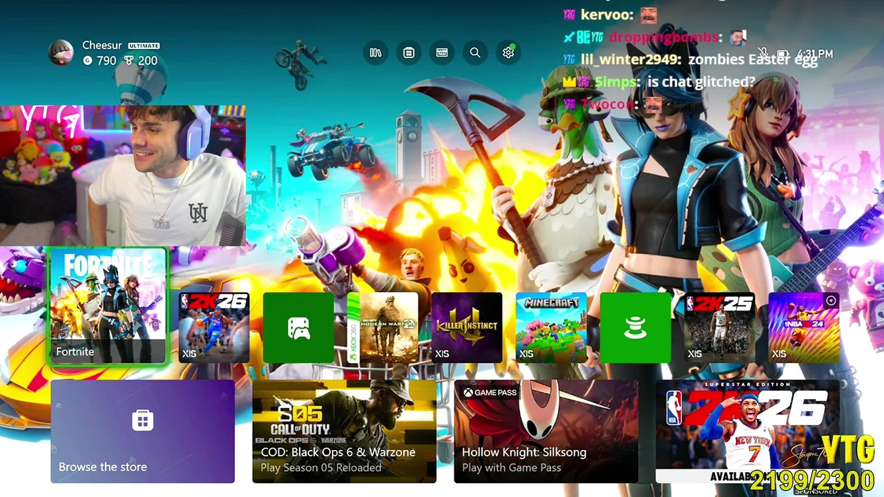The height and width of the screenshot is (497, 884).
Task: Select the Cheesur gamertag text
Action: click(x=102, y=45)
